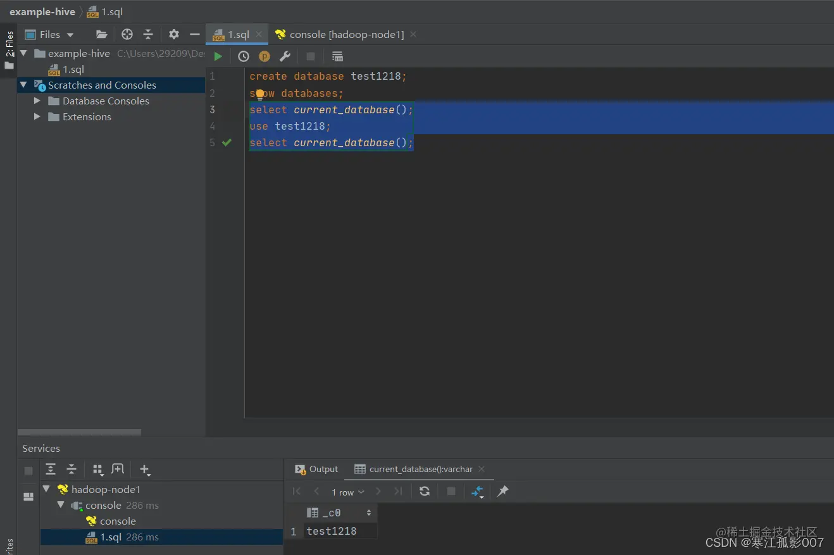Click the green checkmark beside line 5

(x=227, y=142)
